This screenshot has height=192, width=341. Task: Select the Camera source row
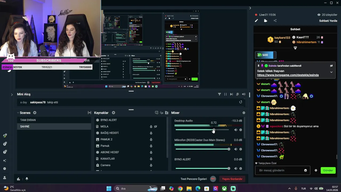[131, 165]
